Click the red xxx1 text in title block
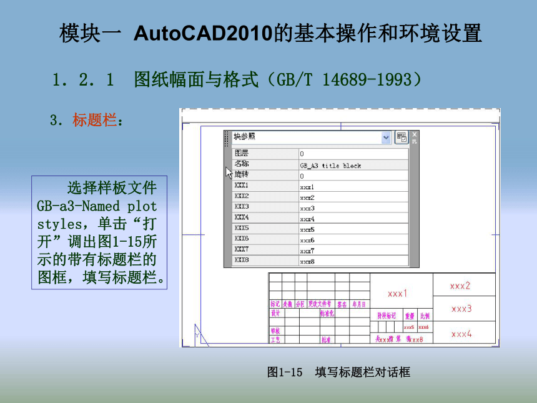Screen dimensions: 537x403 pyautogui.click(x=397, y=293)
